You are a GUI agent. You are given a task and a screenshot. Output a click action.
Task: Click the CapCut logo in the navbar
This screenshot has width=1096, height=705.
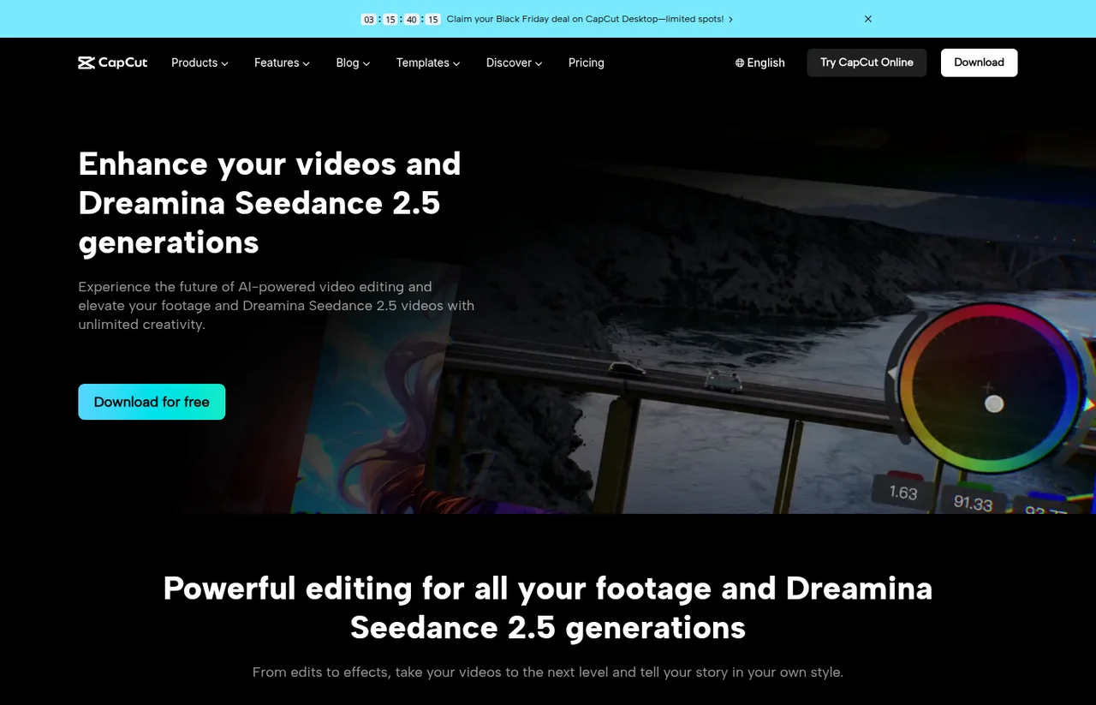(x=113, y=63)
